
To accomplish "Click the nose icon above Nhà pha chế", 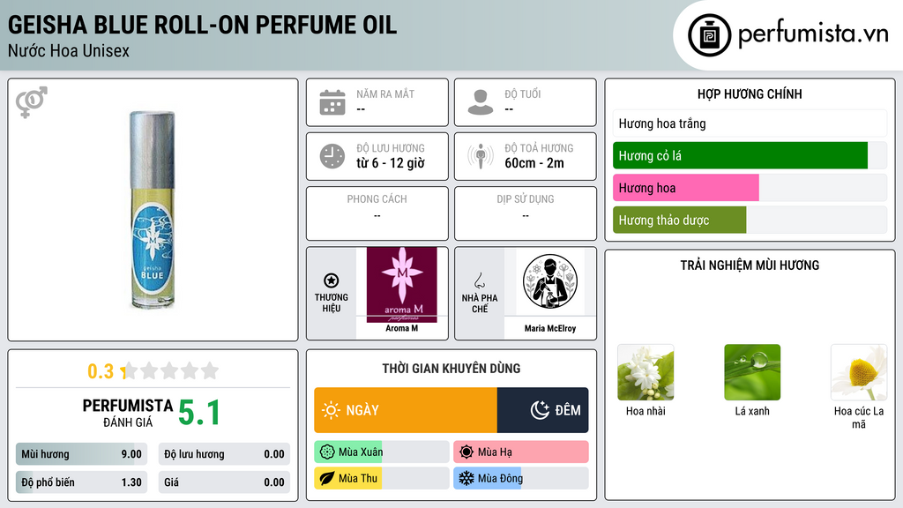I will click(479, 280).
